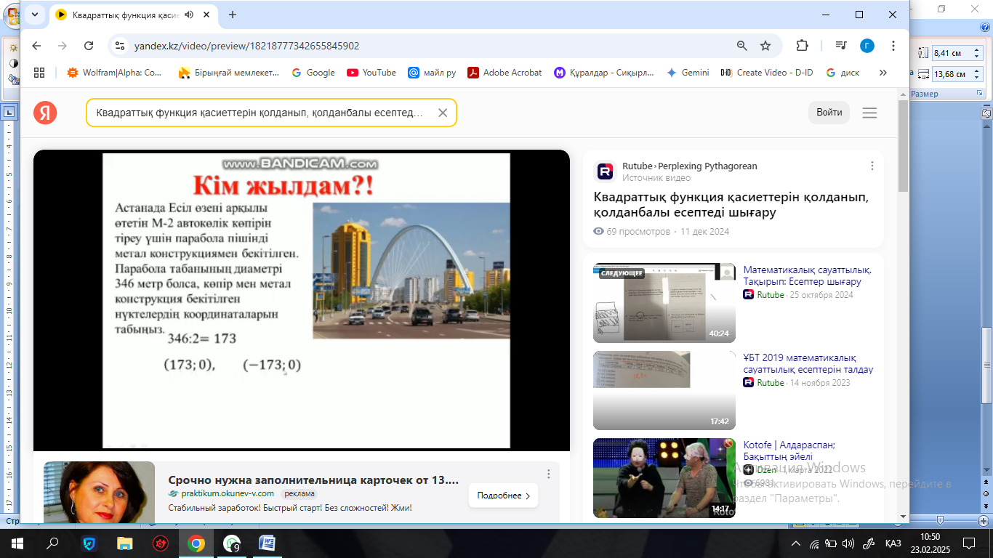Show more bookmarks with the chevron
This screenshot has height=558, width=993.
pyautogui.click(x=883, y=73)
